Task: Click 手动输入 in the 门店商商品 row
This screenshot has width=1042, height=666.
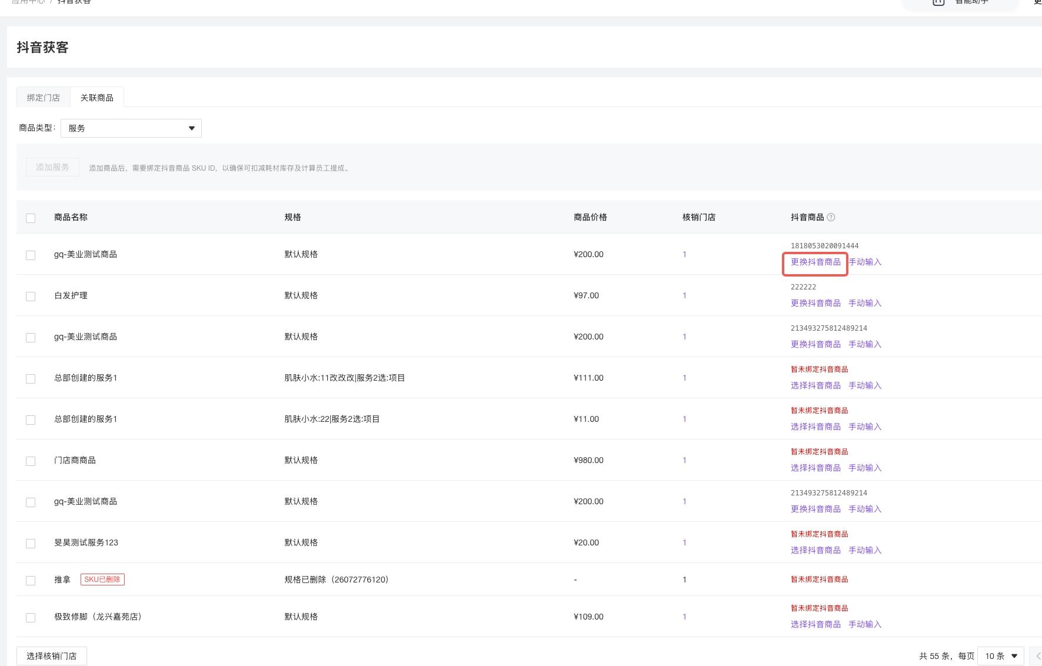Action: pos(865,468)
